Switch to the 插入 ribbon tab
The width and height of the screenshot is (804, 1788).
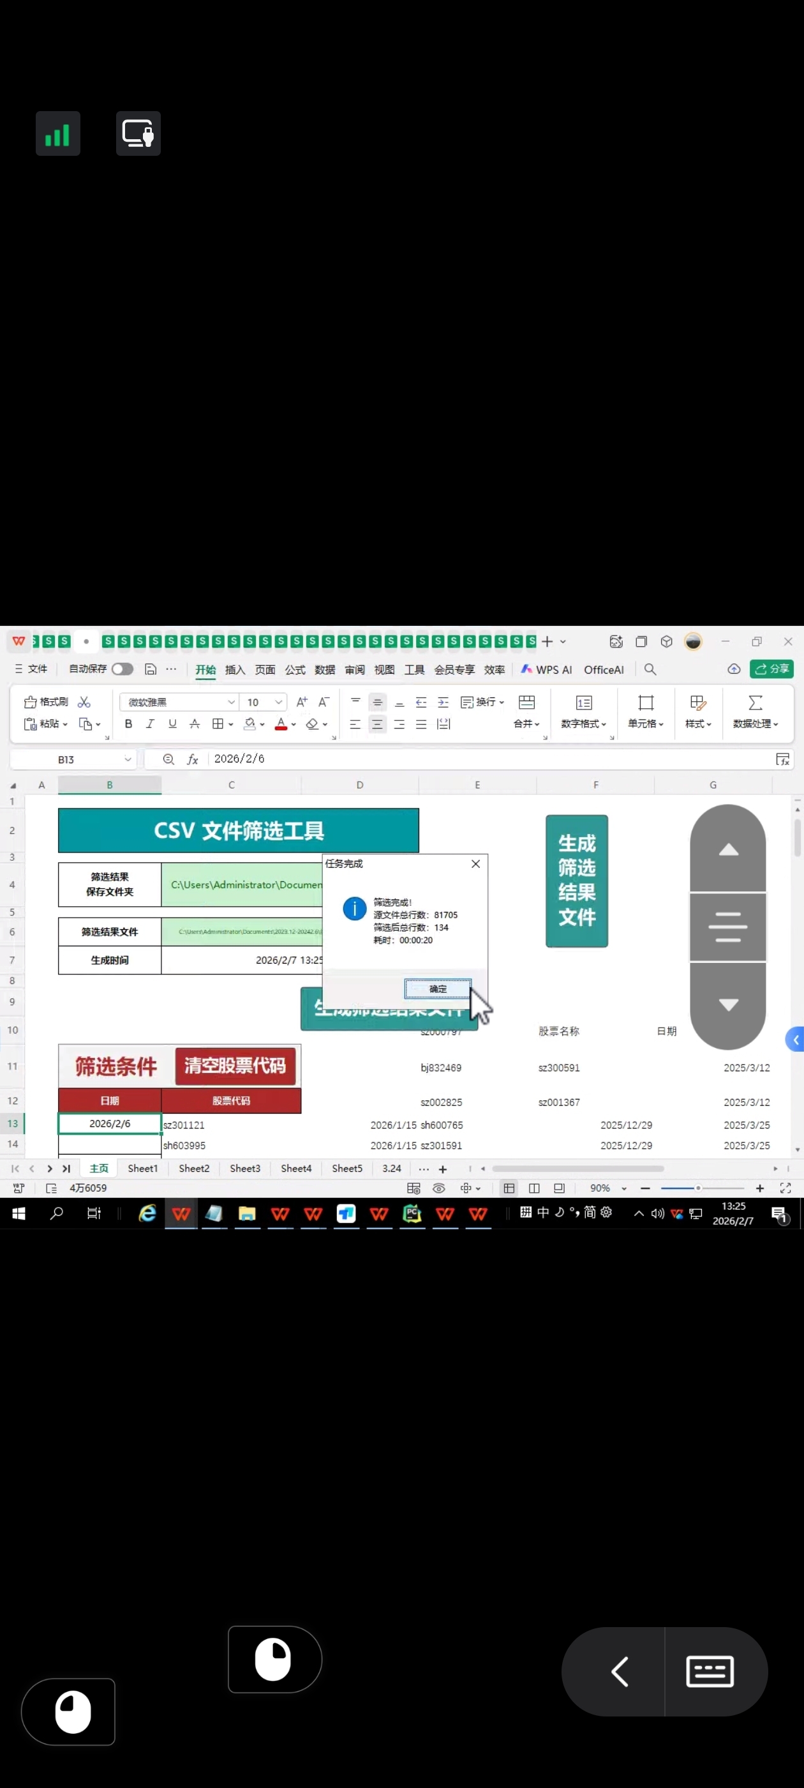(x=235, y=670)
